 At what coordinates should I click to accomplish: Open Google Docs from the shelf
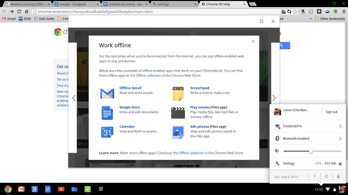pyautogui.click(x=48, y=189)
